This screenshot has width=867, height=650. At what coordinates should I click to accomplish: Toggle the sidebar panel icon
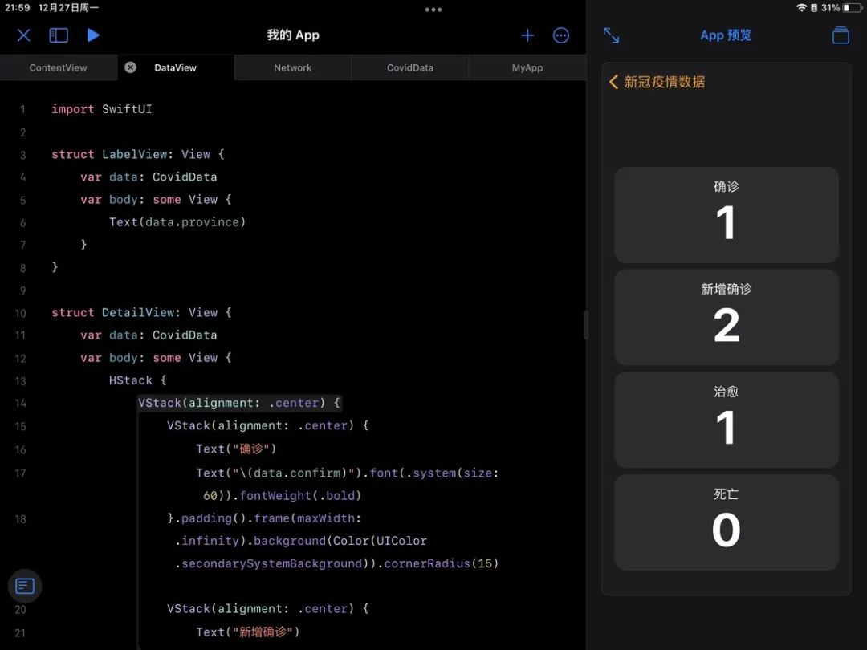tap(59, 35)
